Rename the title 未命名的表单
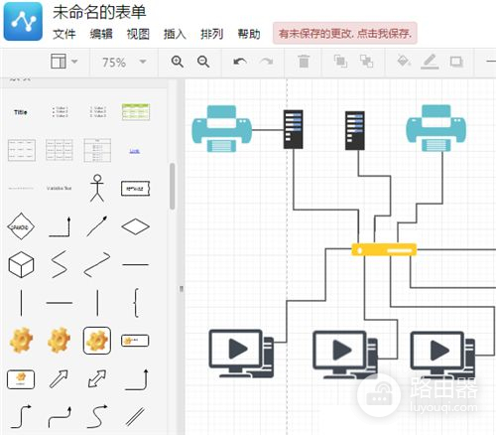 99,12
